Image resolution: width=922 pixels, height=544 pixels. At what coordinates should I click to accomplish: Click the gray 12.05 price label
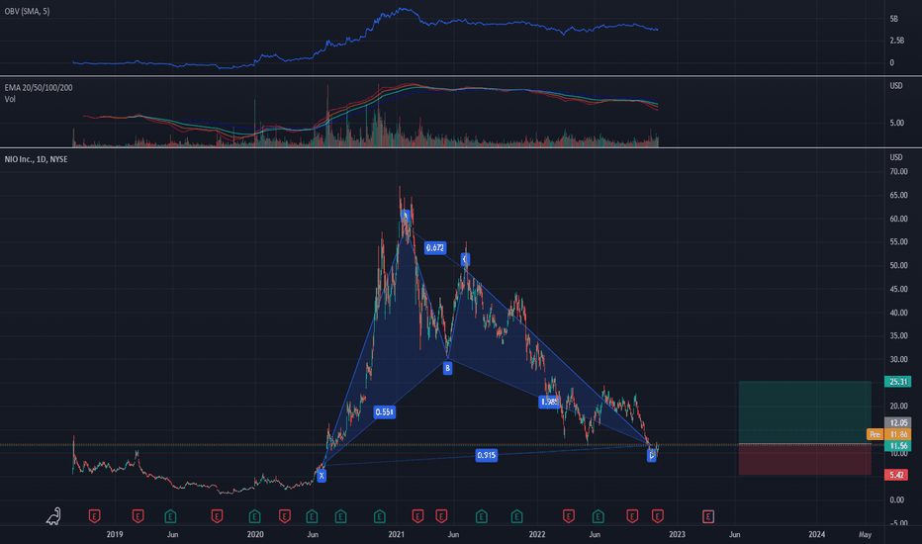click(x=898, y=423)
